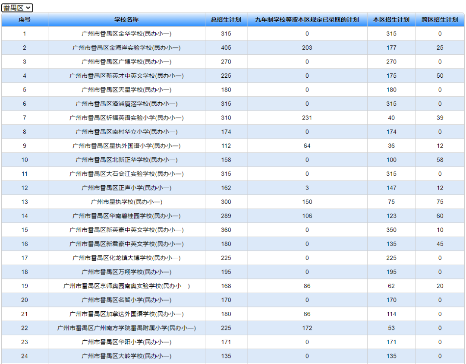Click local plan 53 in row 22
The height and width of the screenshot is (364, 466).
pyautogui.click(x=391, y=328)
